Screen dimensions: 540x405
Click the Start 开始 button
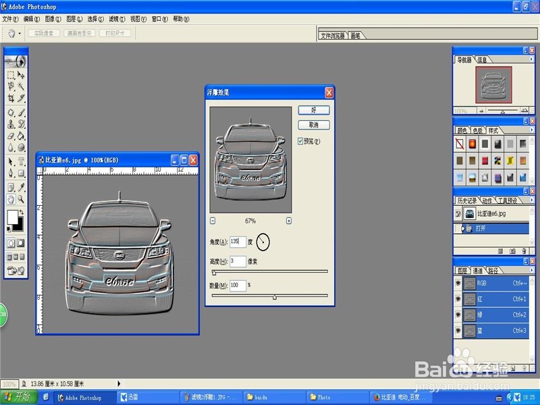(x=19, y=397)
